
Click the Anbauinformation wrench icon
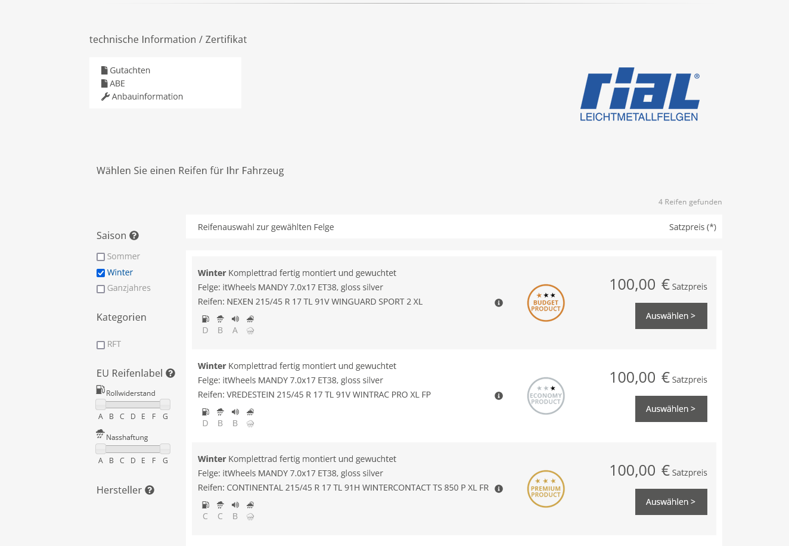coord(105,97)
